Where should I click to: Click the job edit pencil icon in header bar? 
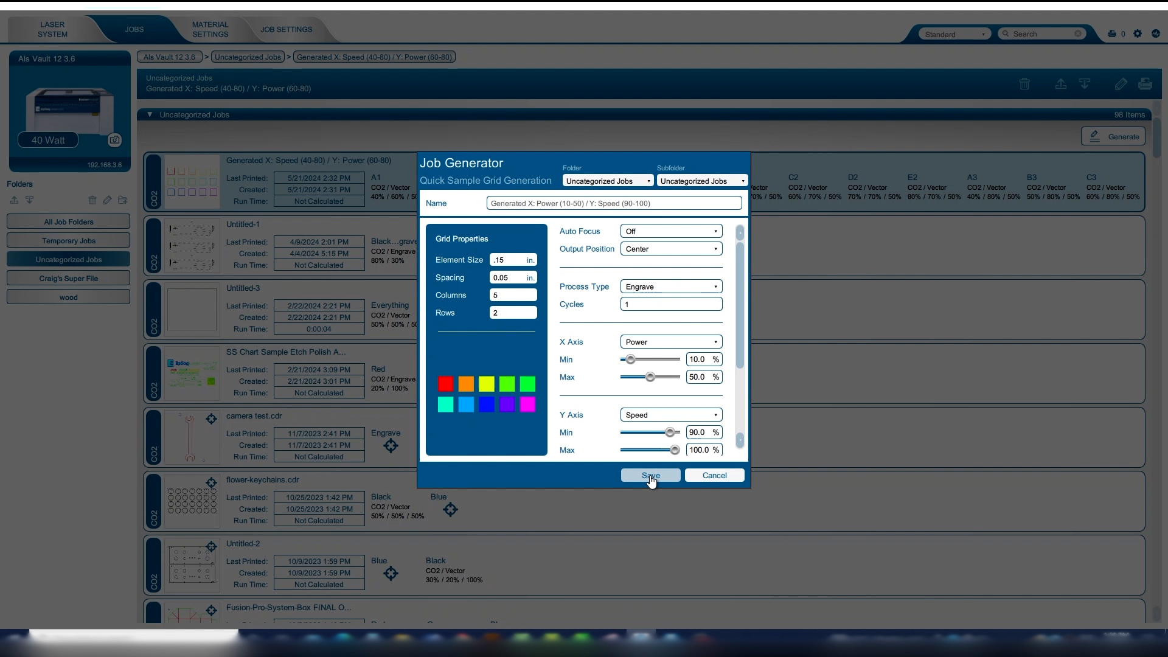pos(1121,84)
